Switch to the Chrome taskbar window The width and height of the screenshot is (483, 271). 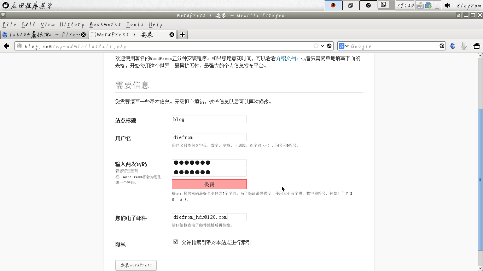[368, 5]
